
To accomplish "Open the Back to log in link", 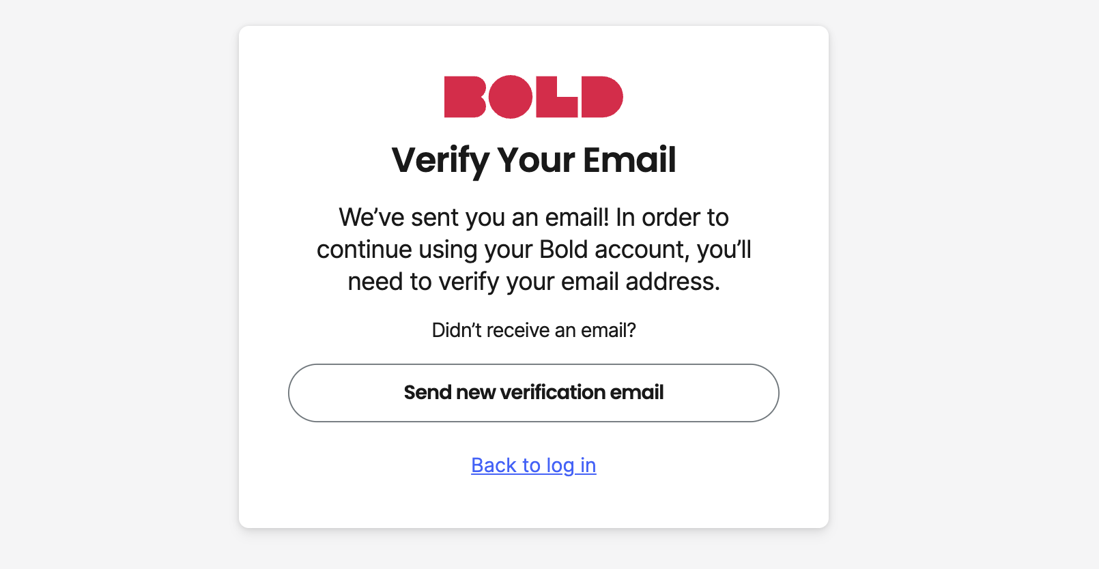I will point(533,465).
